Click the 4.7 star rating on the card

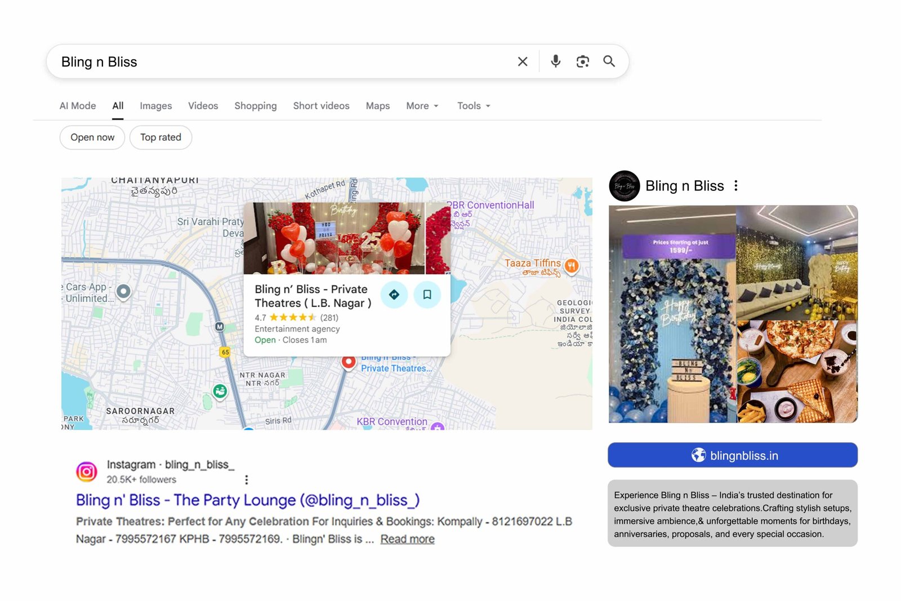click(x=260, y=317)
